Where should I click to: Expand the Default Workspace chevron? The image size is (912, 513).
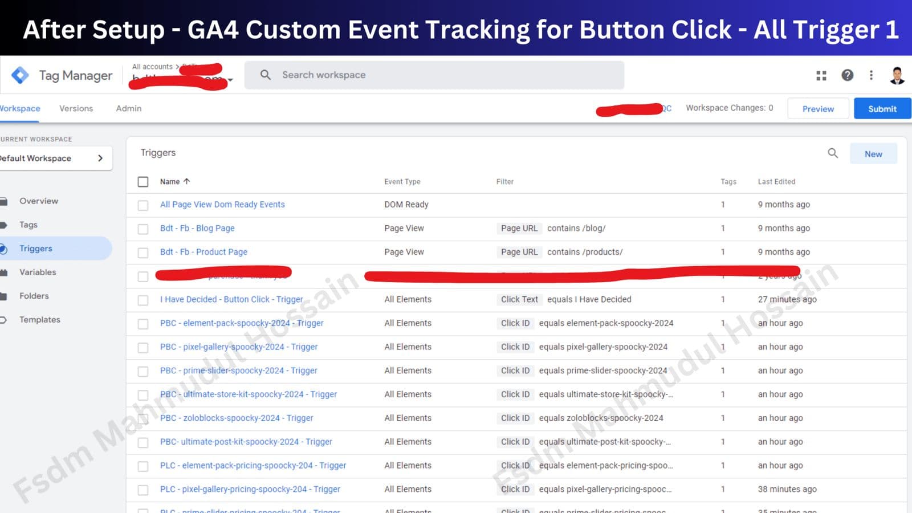tap(100, 158)
